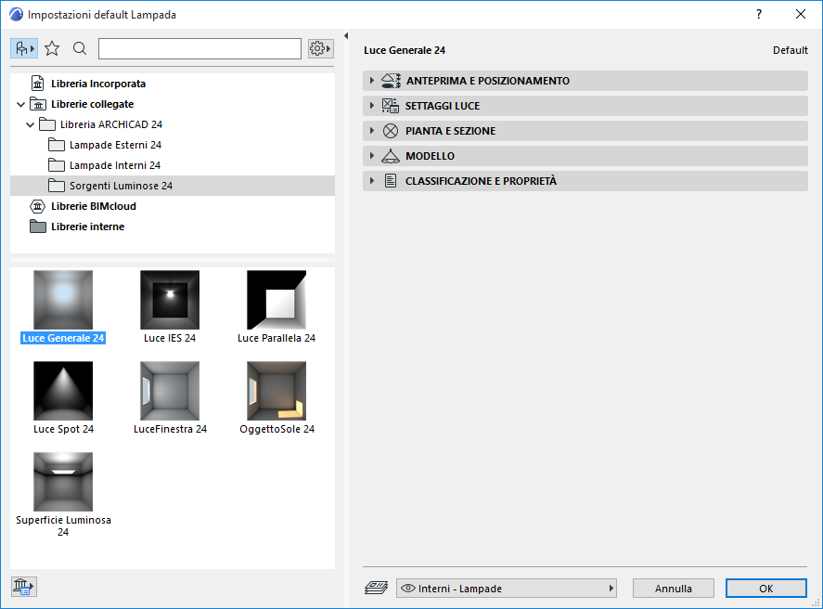Show favorites with the star icon

point(52,49)
